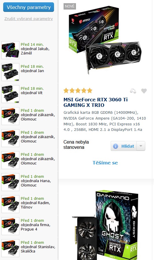154x260 pixels.
Task: Open thumbnail of order by firma, Prague 4
Action: click(10, 226)
